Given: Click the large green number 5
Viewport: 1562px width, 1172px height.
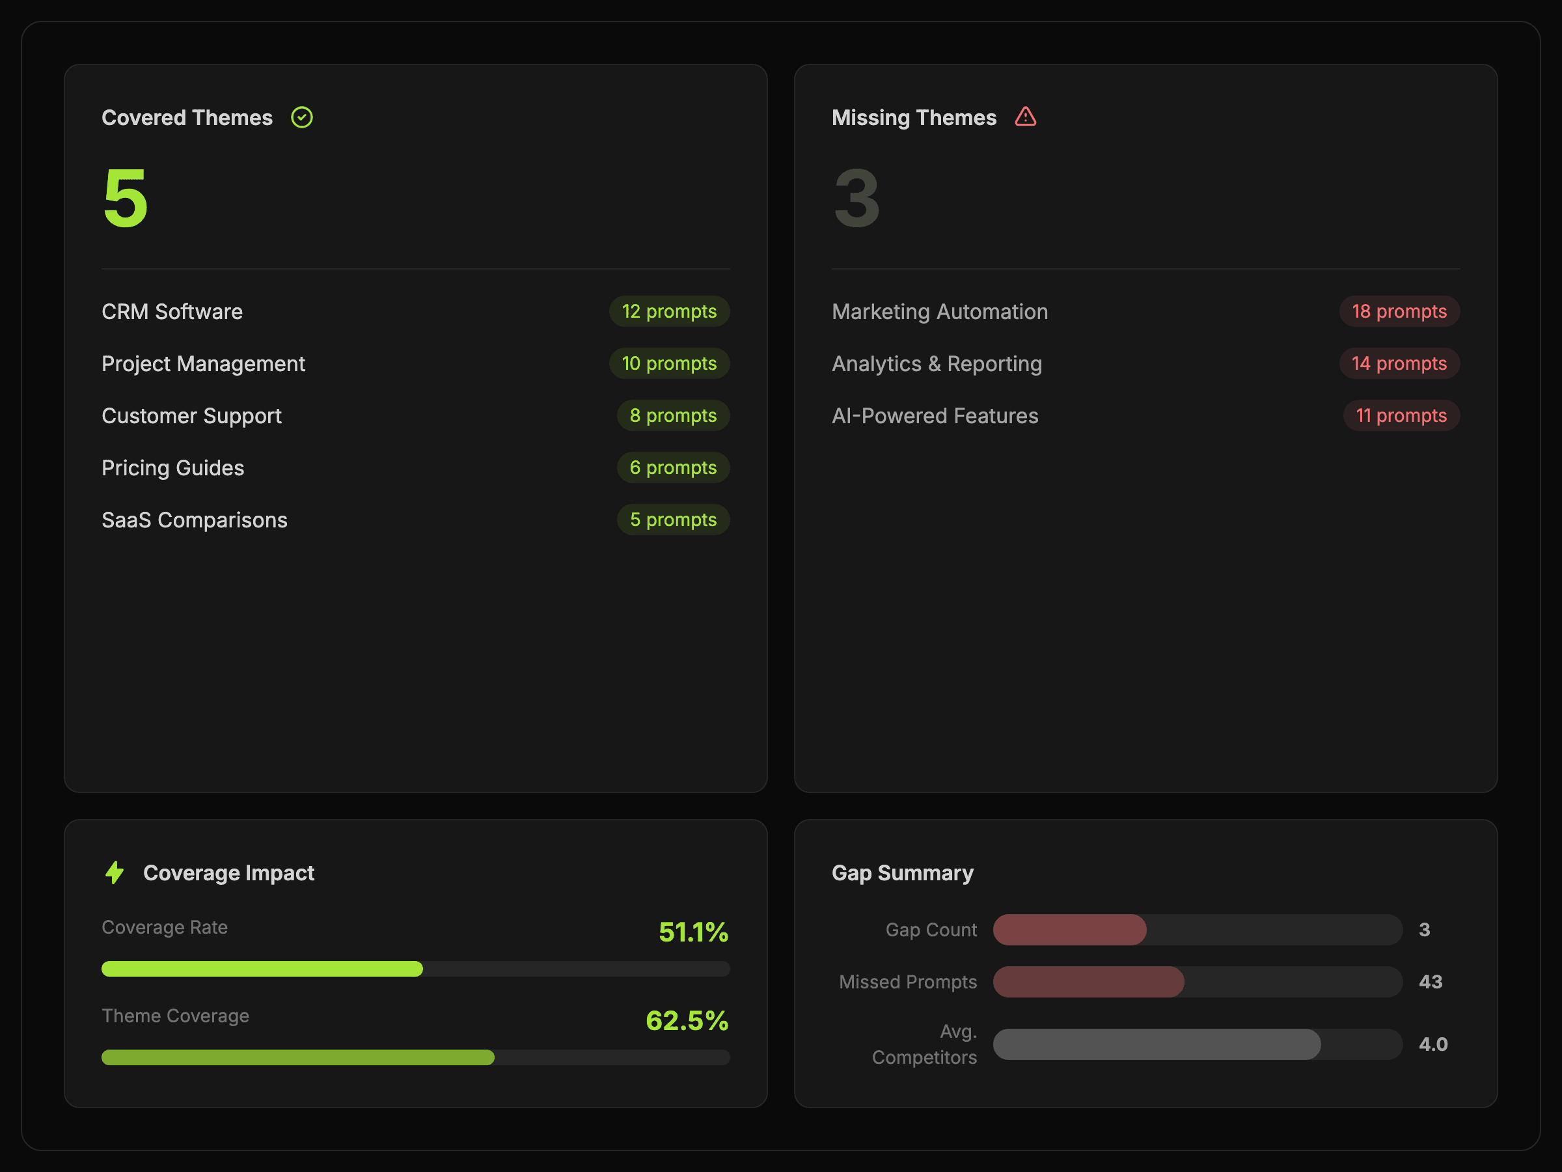Looking at the screenshot, I should (x=126, y=199).
